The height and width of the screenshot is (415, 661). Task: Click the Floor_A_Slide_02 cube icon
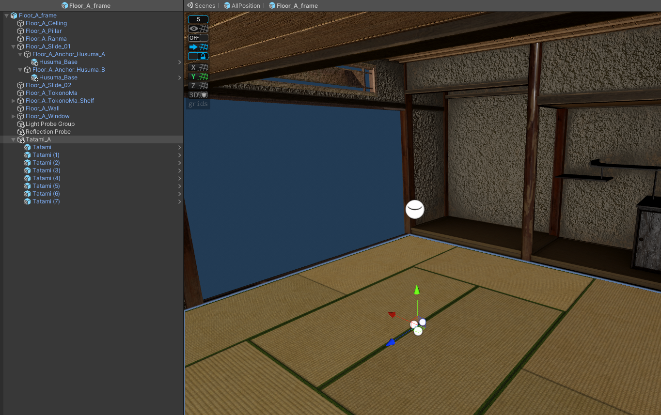point(21,85)
